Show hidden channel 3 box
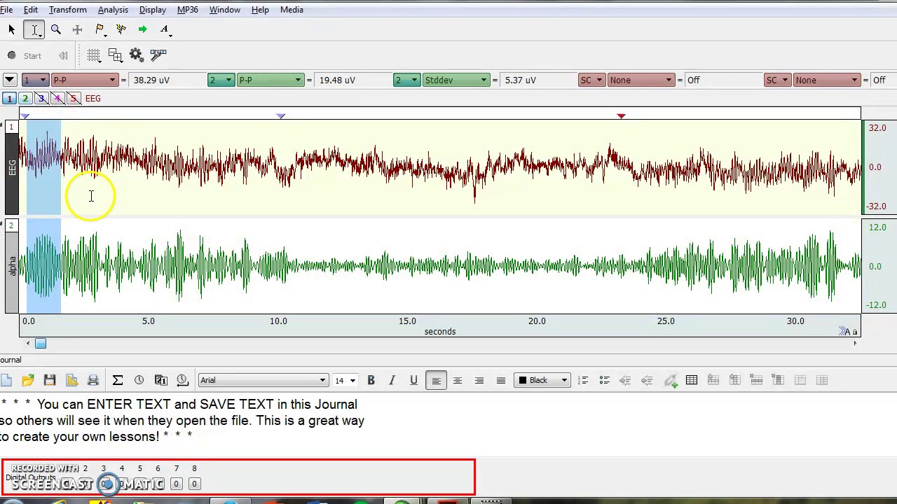This screenshot has height=504, width=897. [41, 99]
